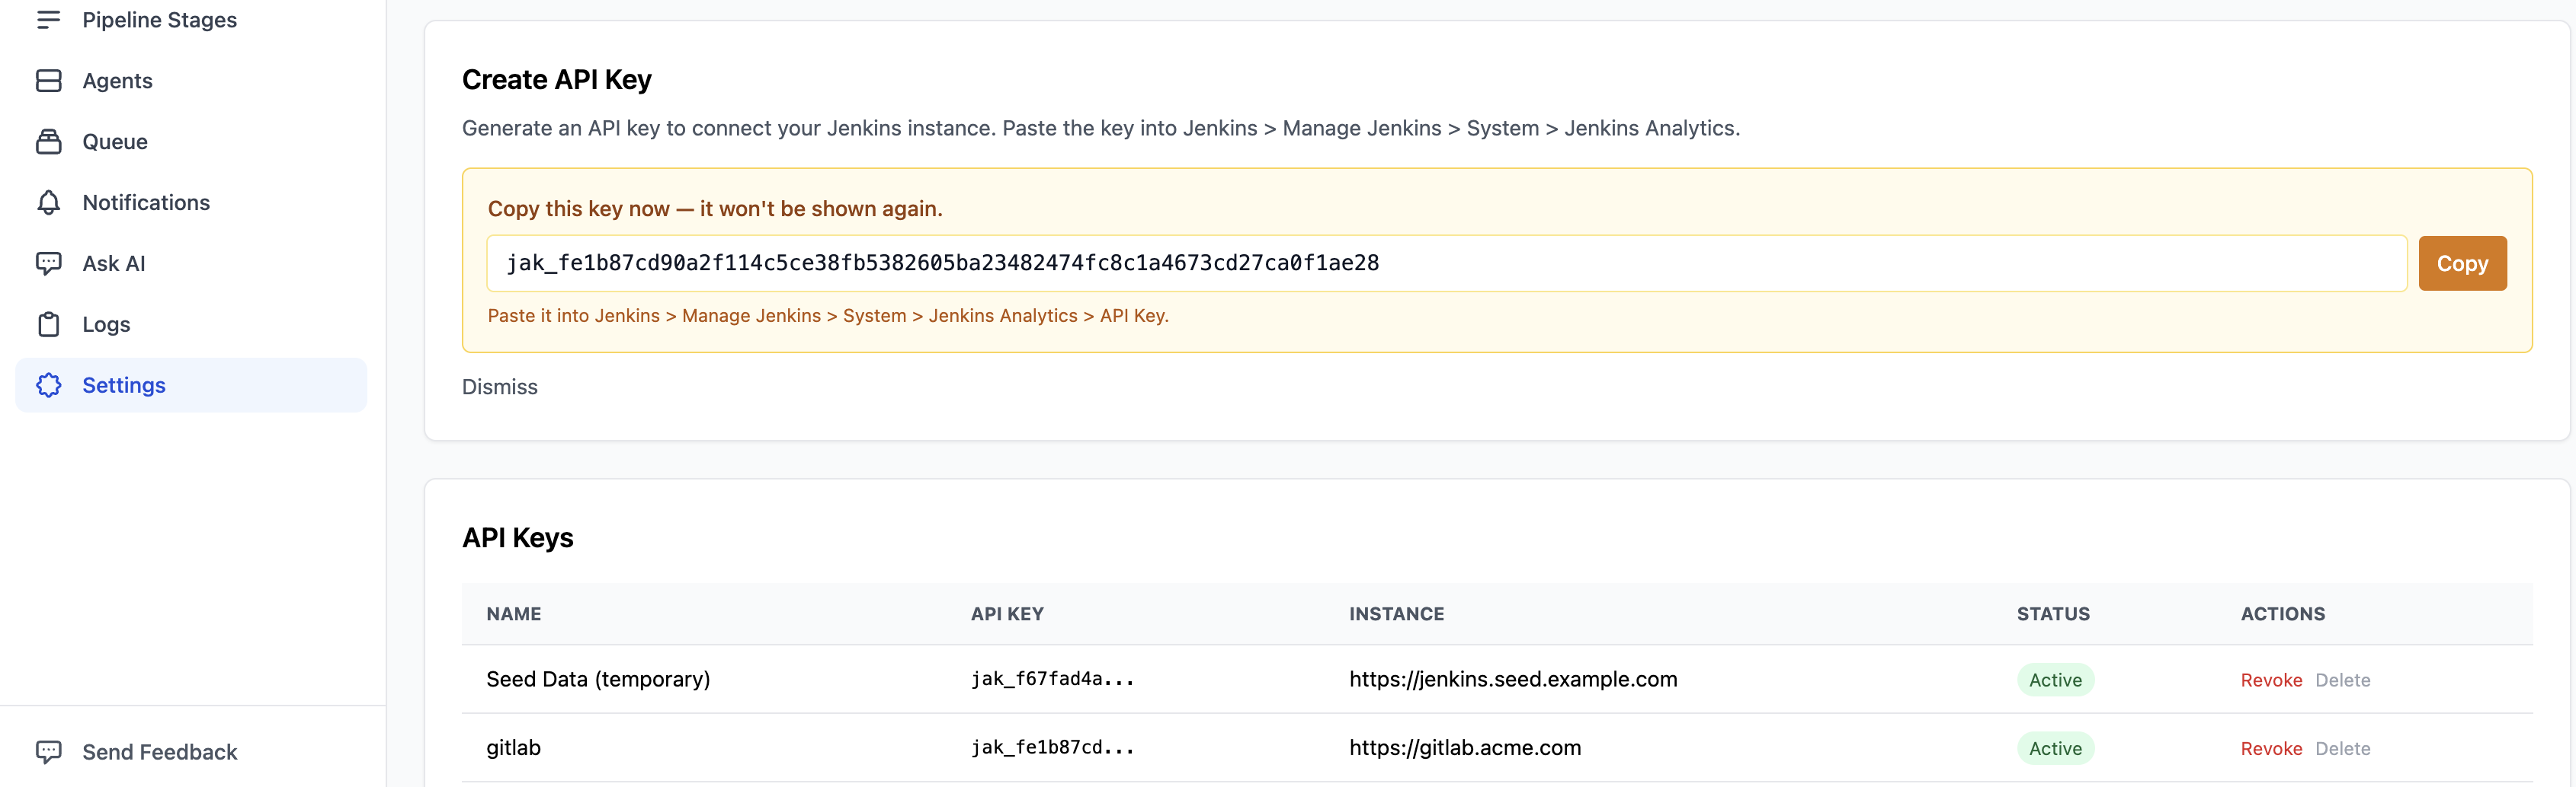Copy the newly generated API key
This screenshot has height=787, width=2576.
click(x=2462, y=263)
